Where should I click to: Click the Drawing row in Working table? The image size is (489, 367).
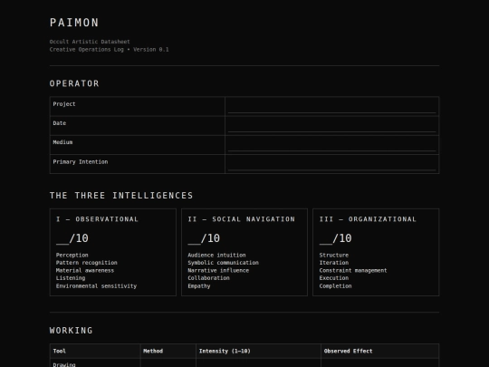point(244,363)
